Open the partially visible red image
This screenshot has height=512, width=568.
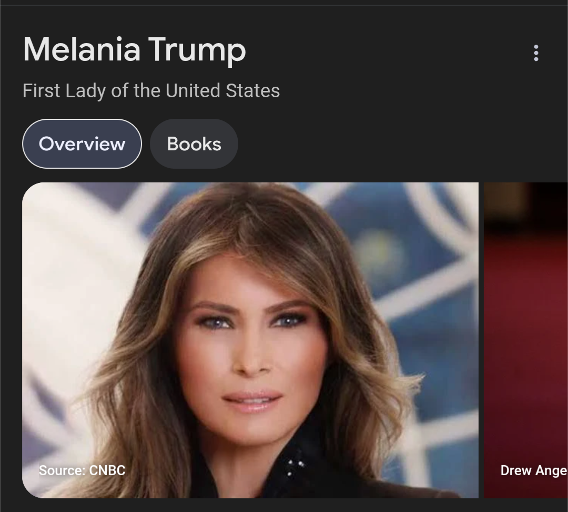526,340
